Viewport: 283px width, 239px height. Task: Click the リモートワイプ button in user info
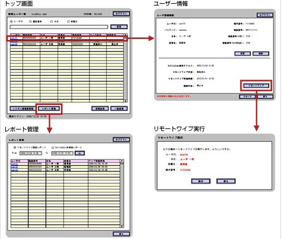[256, 86]
